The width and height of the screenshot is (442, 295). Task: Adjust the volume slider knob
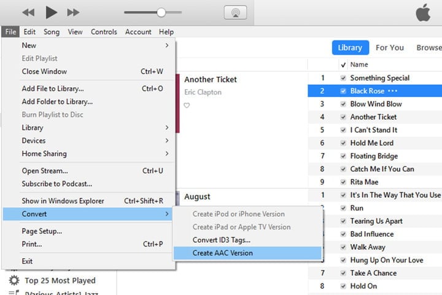[161, 12]
